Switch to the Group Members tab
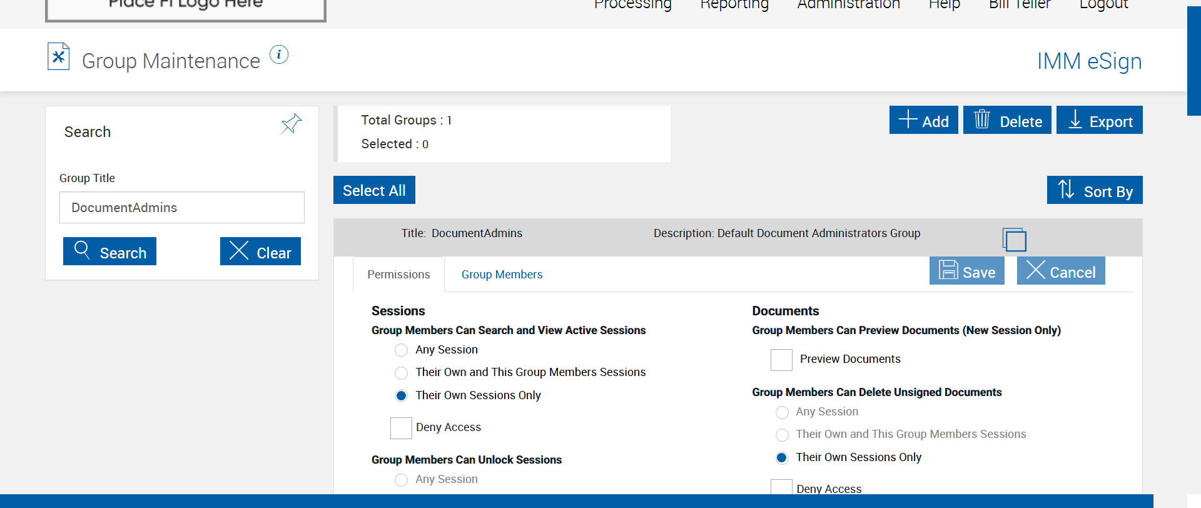Screen dimensions: 1201x508 [502, 275]
